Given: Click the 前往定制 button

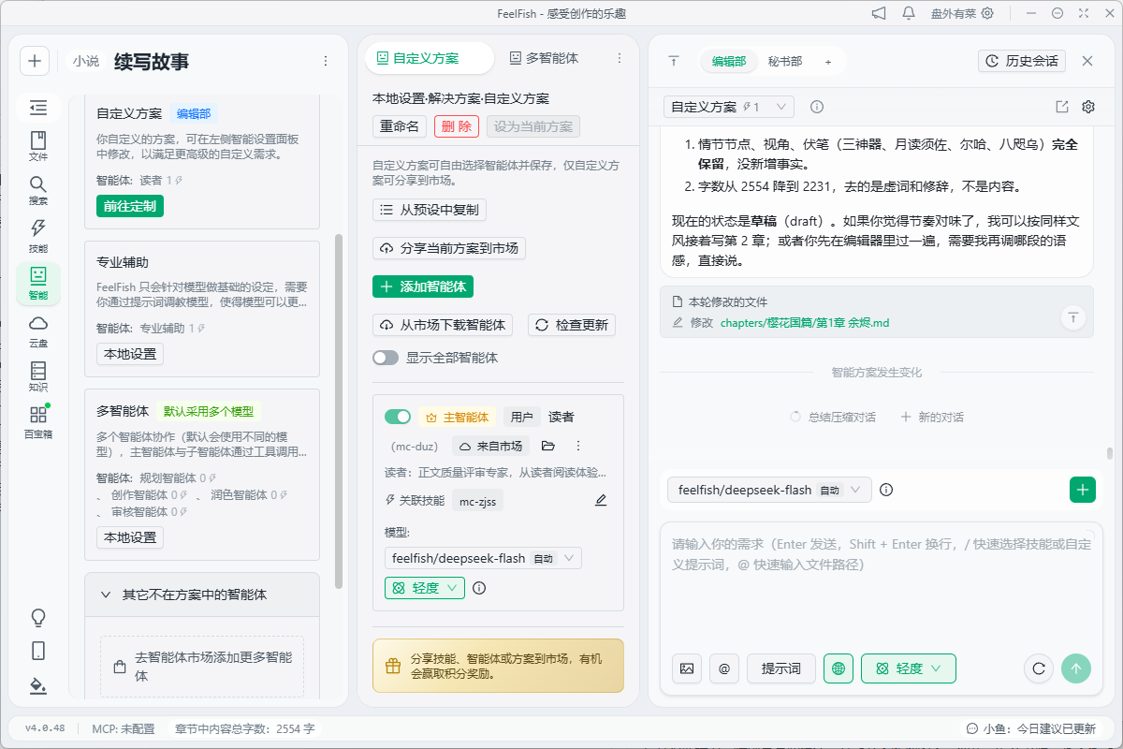Looking at the screenshot, I should click(130, 205).
